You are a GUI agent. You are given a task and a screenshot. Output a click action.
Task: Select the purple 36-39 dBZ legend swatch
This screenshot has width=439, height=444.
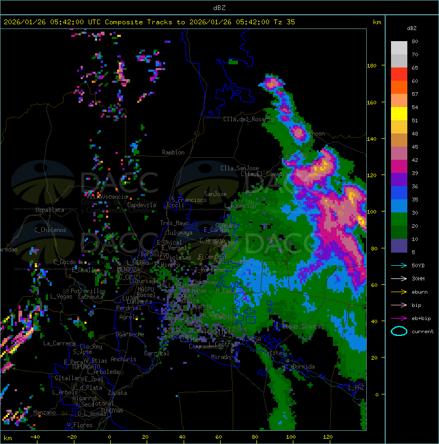[x=399, y=180]
